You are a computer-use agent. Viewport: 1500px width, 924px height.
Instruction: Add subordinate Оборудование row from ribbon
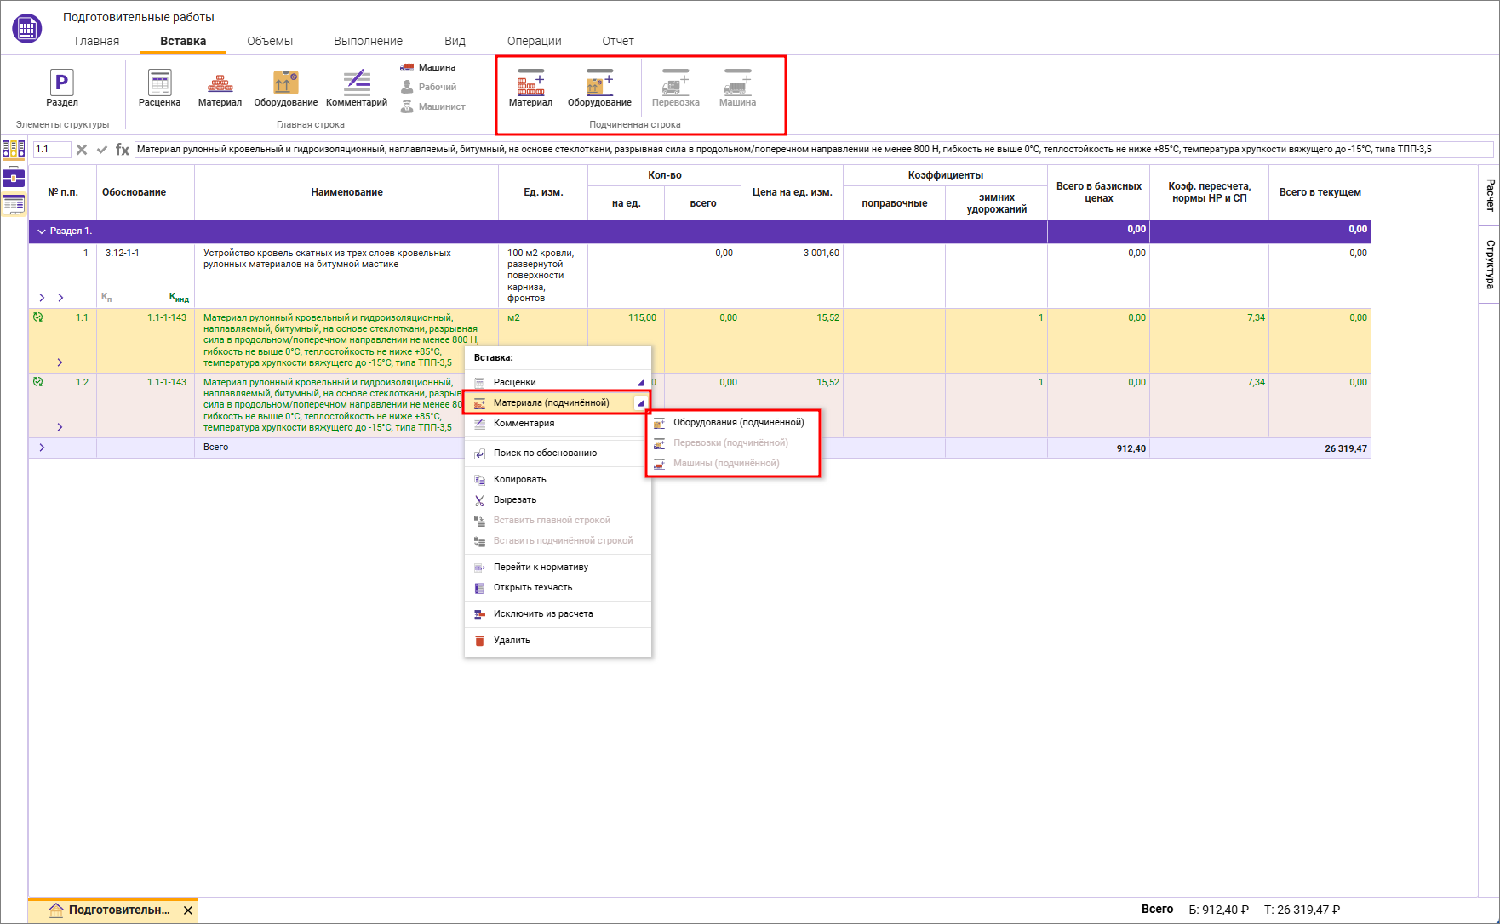(599, 87)
